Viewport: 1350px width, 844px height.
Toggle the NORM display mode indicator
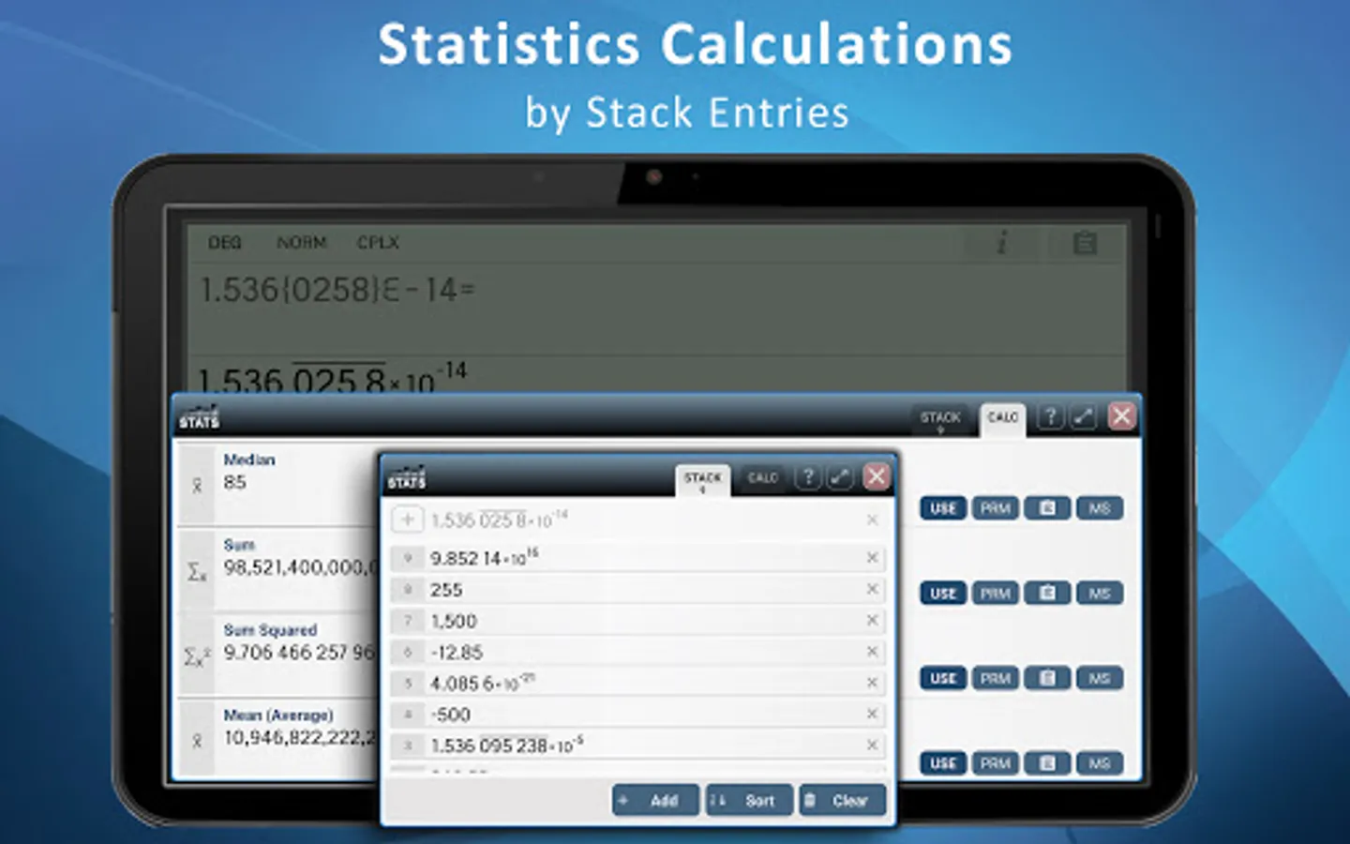(x=302, y=243)
